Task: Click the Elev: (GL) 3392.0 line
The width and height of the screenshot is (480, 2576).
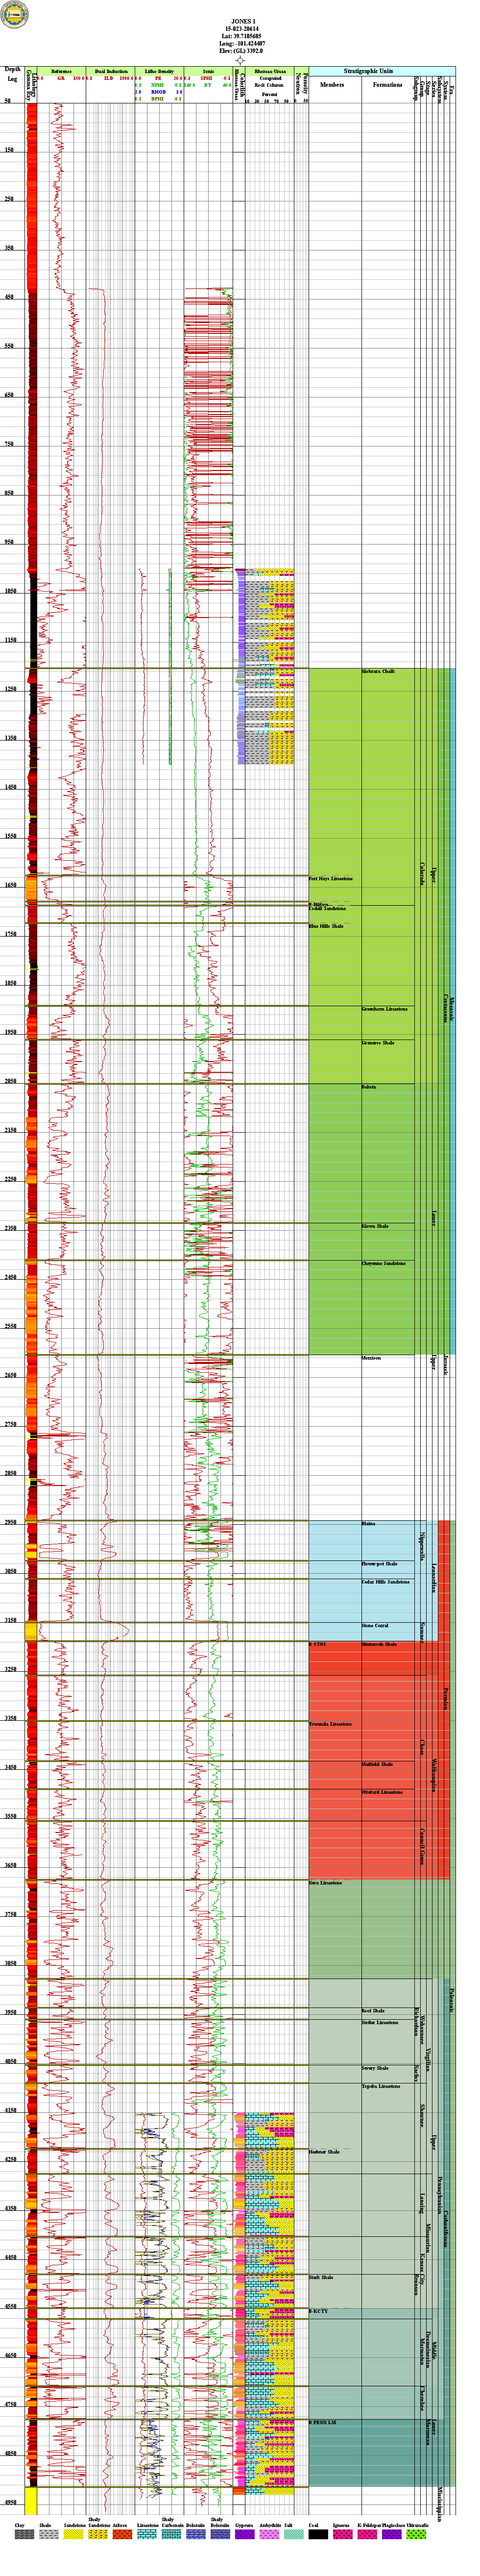Action: tap(240, 50)
